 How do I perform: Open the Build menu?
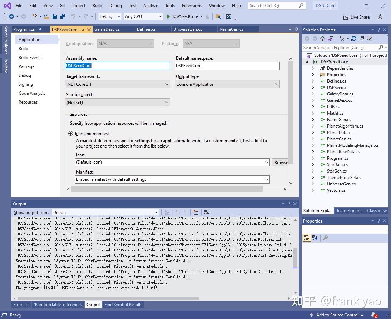pyautogui.click(x=97, y=5)
